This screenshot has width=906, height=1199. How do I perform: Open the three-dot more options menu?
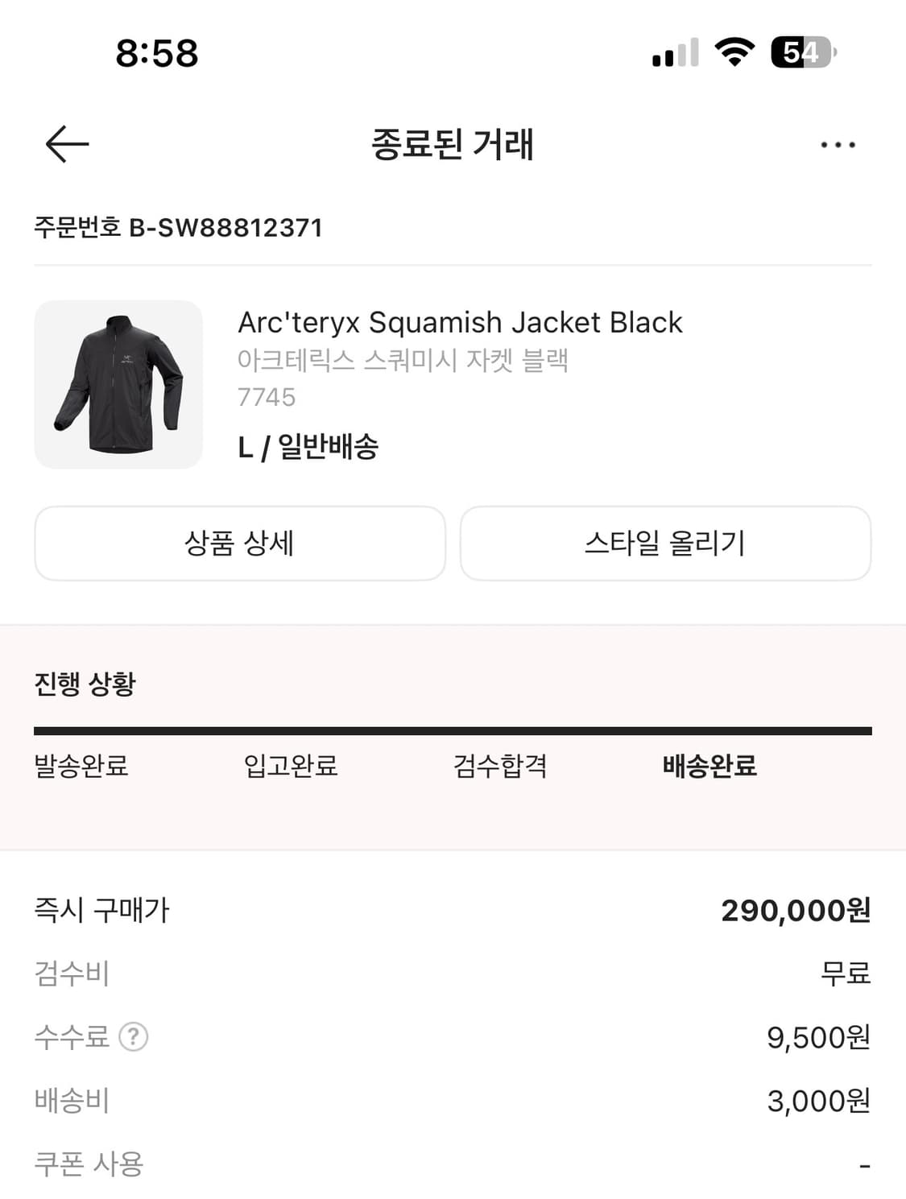click(x=838, y=145)
